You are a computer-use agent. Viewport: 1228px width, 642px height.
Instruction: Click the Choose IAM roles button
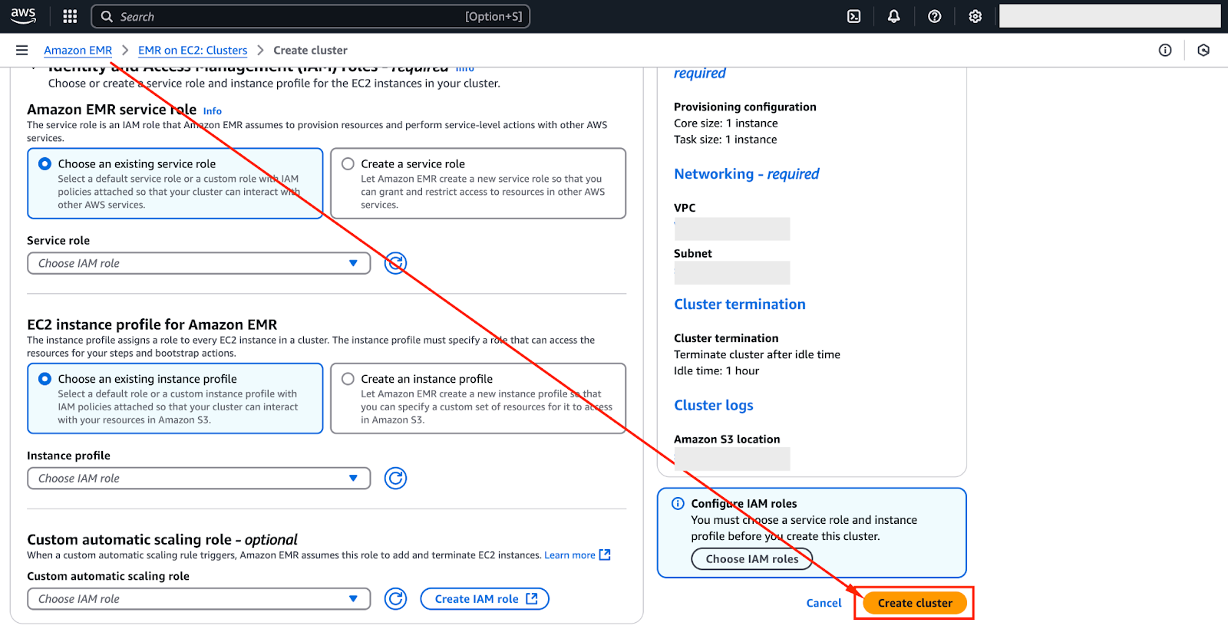752,559
